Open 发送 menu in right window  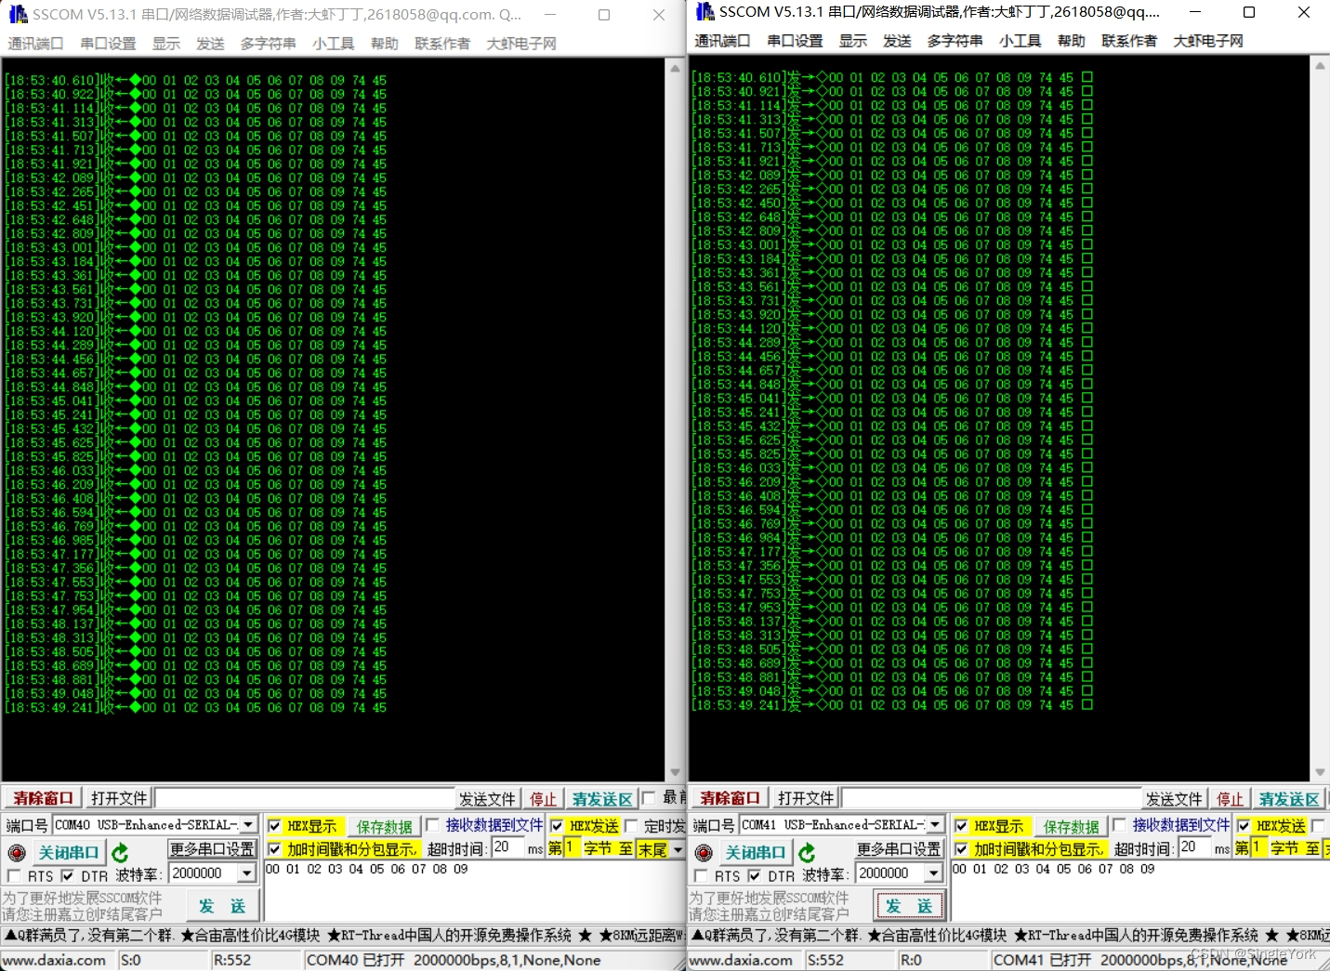pyautogui.click(x=897, y=41)
